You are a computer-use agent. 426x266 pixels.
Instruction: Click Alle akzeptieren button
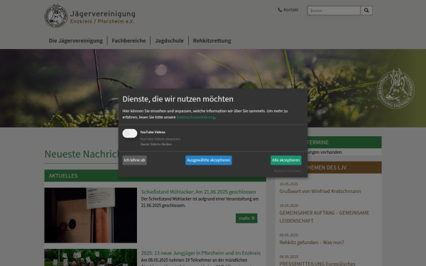(286, 160)
